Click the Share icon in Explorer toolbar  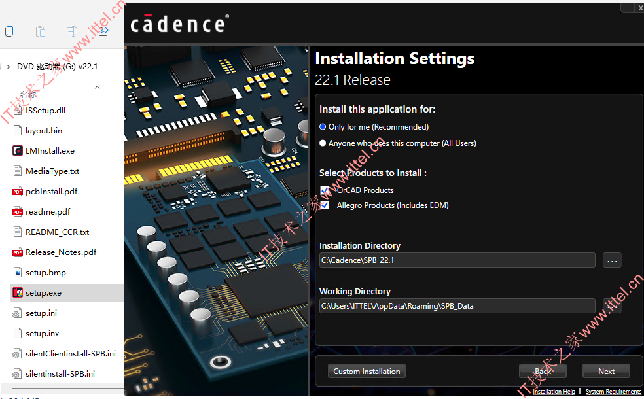pos(103,31)
